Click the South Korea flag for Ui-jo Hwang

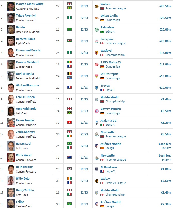tap(69, 169)
